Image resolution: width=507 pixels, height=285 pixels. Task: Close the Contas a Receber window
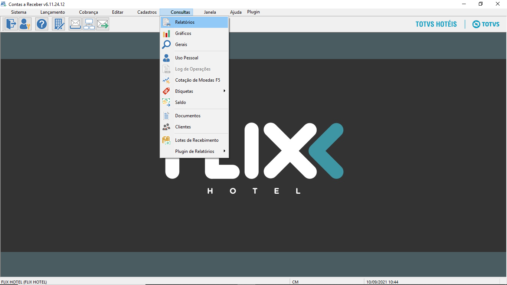point(498,4)
